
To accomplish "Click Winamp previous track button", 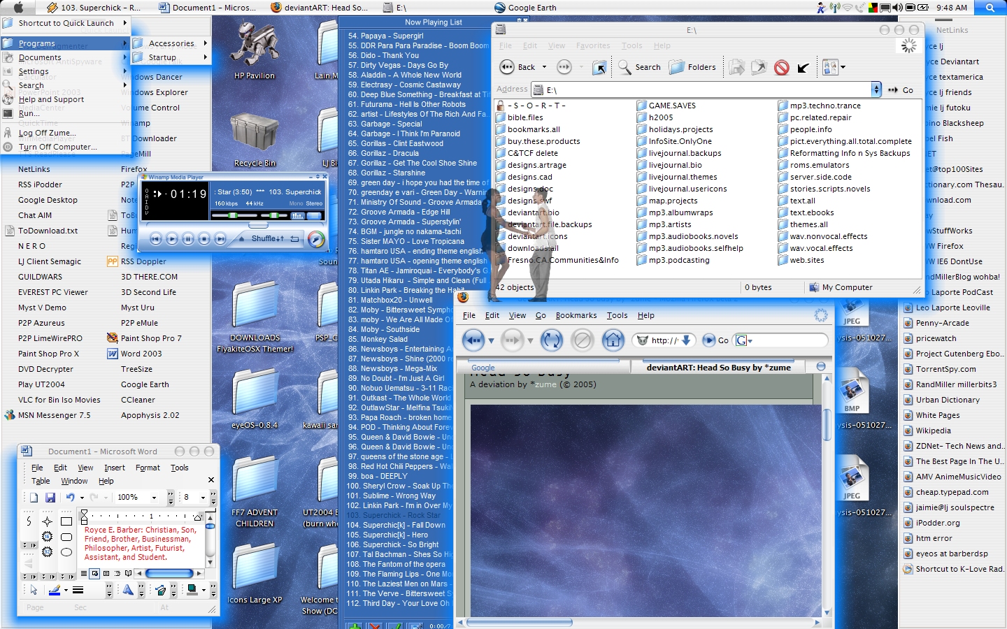I will (156, 238).
